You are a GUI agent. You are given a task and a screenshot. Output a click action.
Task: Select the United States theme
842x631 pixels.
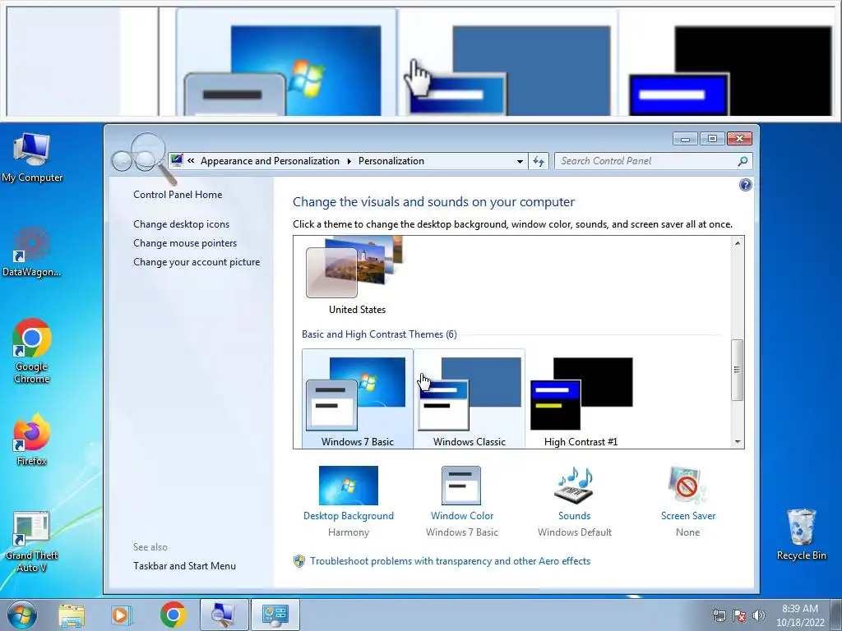pos(357,276)
